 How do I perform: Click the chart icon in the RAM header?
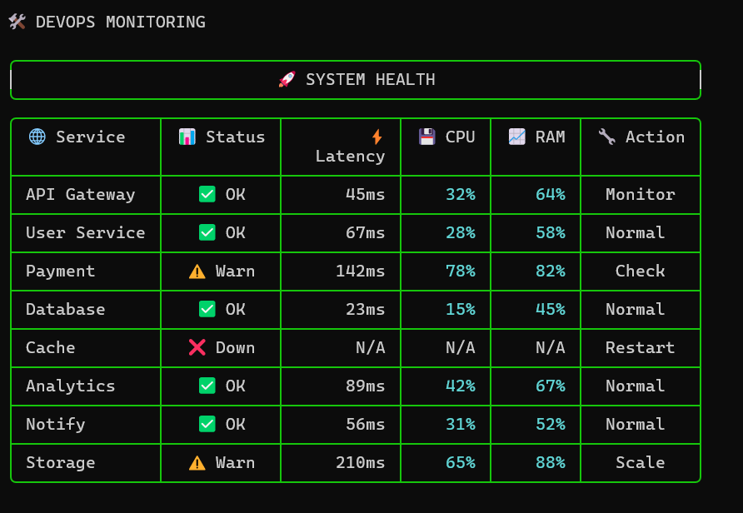[518, 136]
